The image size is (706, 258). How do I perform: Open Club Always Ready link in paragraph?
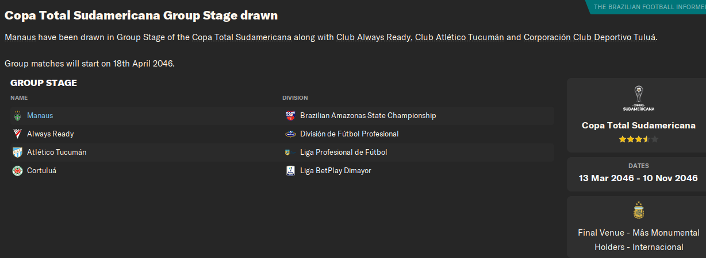pos(373,37)
